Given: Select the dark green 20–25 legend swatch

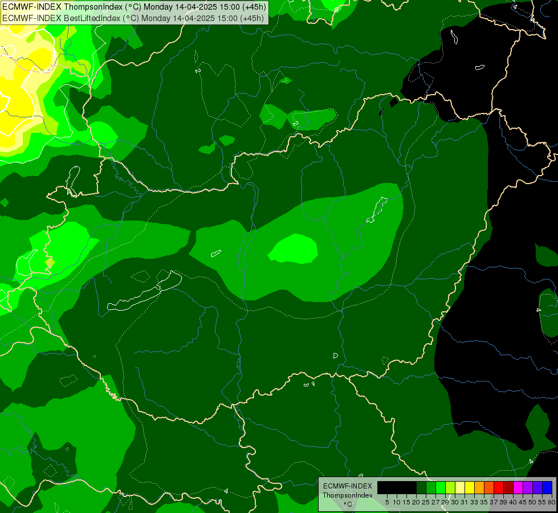Looking at the screenshot, I should tap(421, 487).
